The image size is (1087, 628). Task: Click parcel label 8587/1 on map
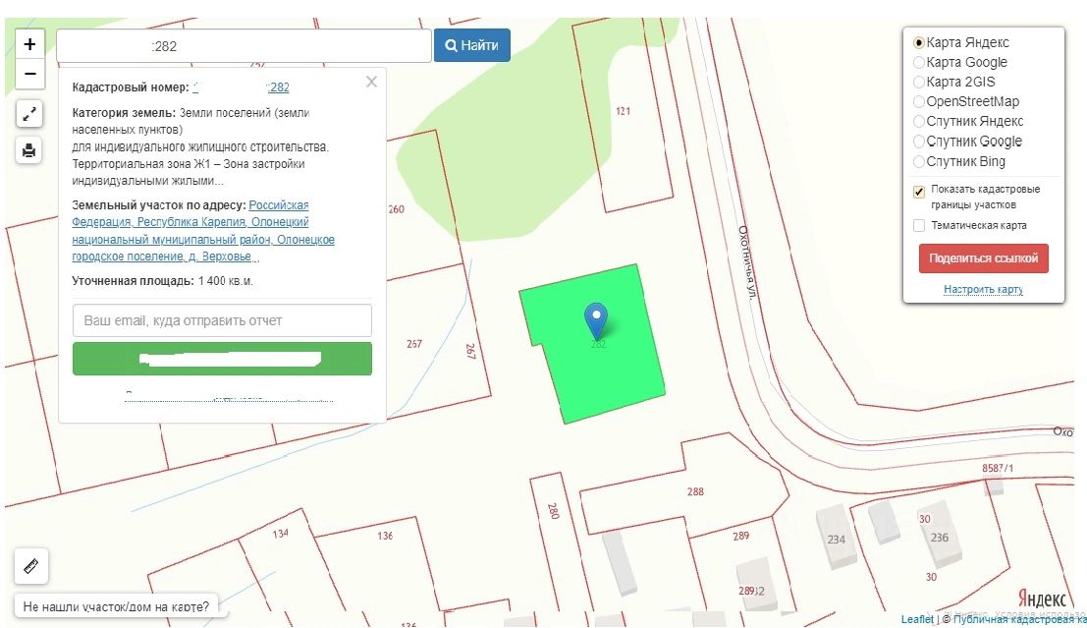click(x=998, y=468)
